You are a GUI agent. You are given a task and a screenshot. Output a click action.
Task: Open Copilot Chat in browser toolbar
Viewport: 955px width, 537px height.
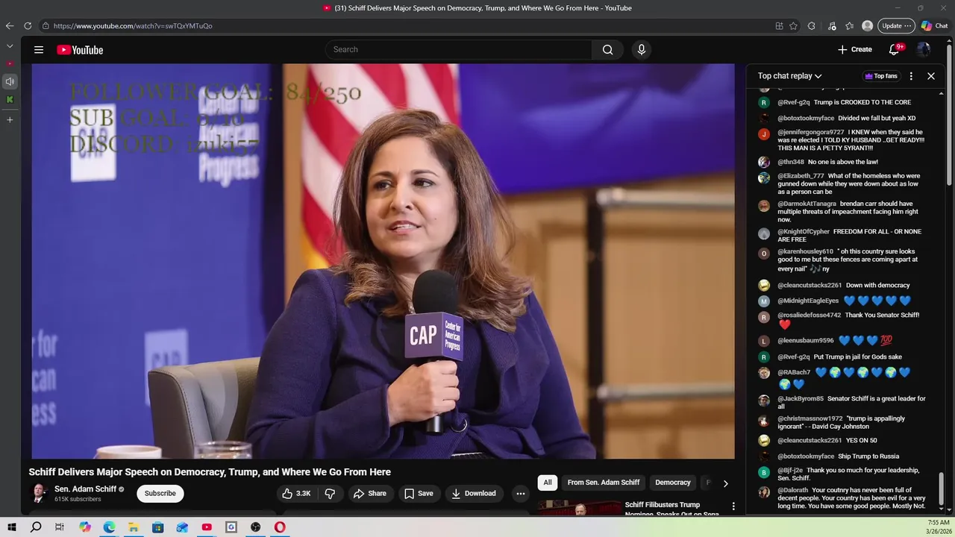[934, 26]
